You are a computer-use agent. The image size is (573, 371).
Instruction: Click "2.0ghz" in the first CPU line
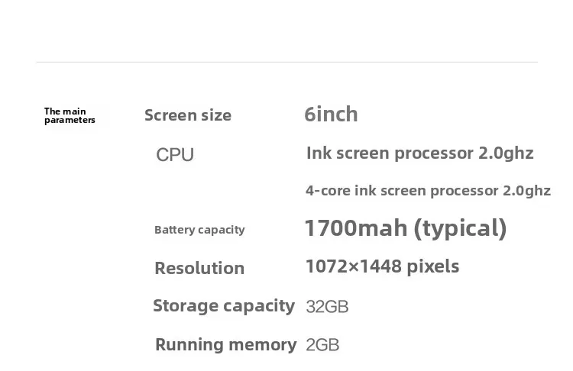point(506,153)
